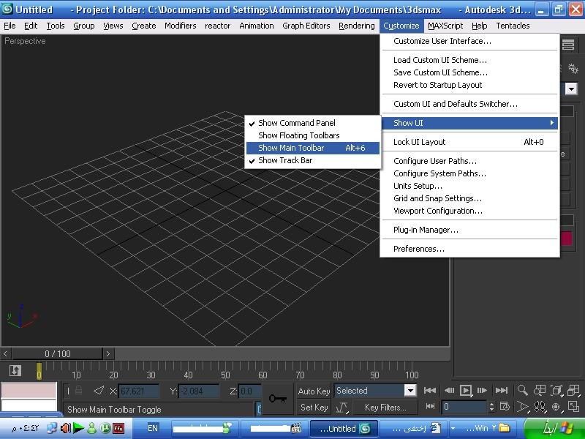The width and height of the screenshot is (585, 439).
Task: Enable Show Floating Toolbars option
Action: 313,135
